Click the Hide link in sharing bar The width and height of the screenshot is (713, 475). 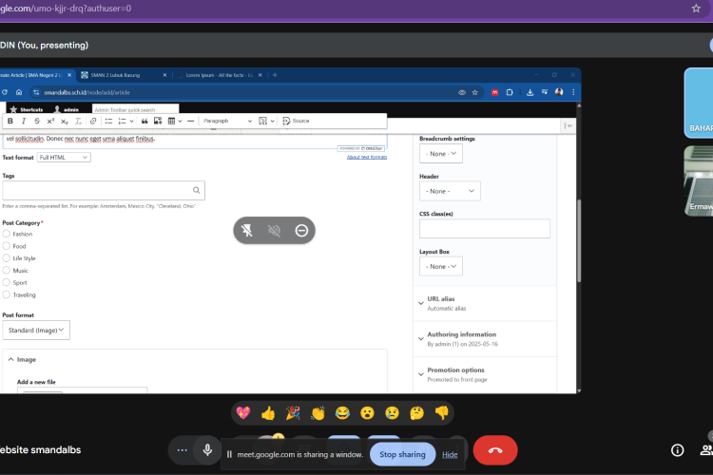(450, 454)
